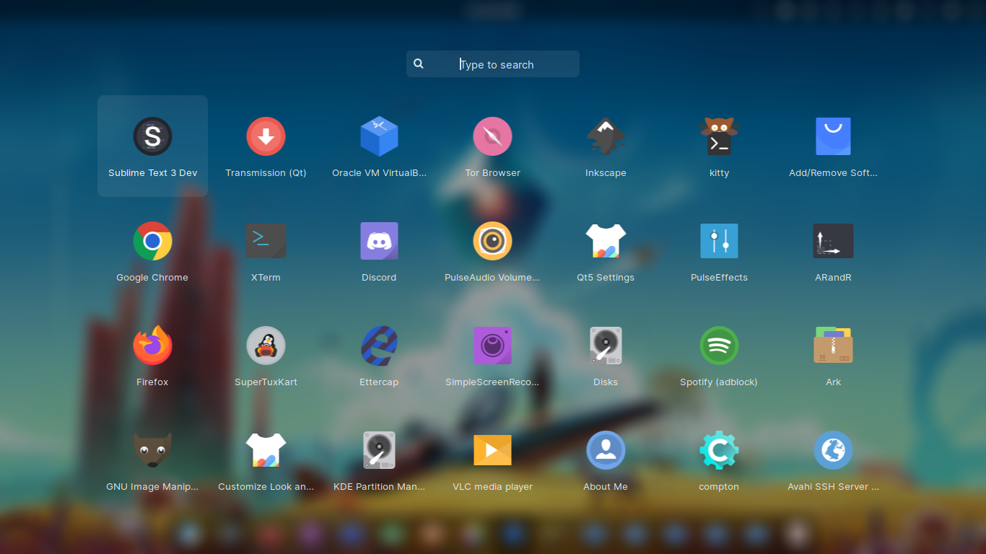The width and height of the screenshot is (986, 554).
Task: Open Avahi SSH Server Browser
Action: 833,450
